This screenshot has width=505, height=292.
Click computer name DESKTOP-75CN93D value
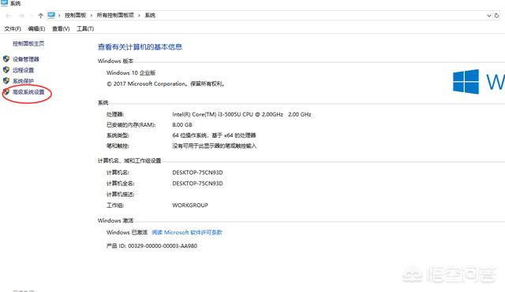[197, 172]
